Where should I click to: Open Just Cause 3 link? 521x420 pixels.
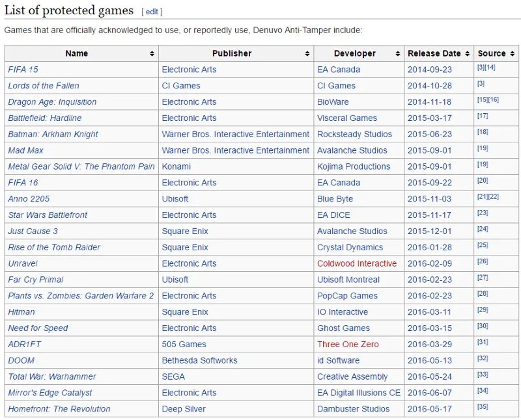click(x=33, y=231)
